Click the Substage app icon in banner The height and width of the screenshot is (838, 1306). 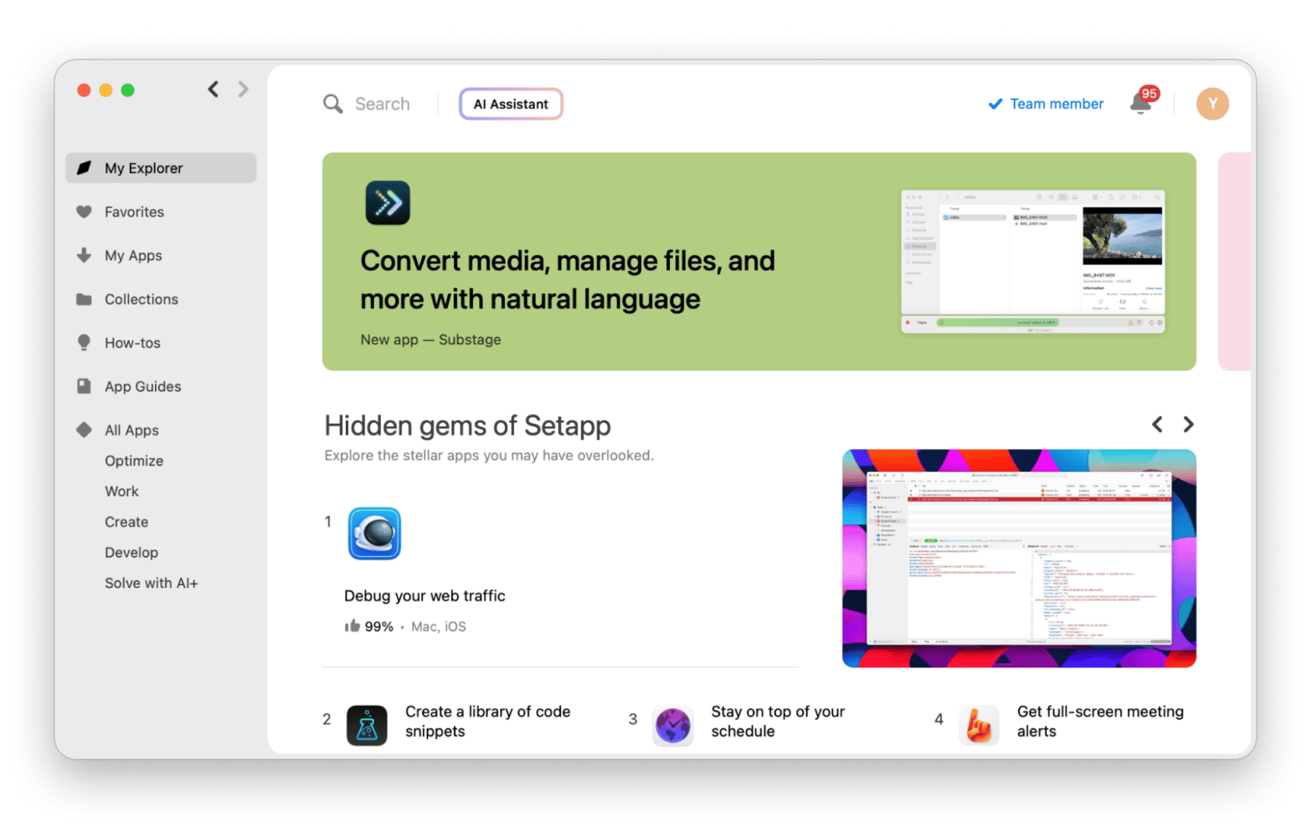point(388,203)
